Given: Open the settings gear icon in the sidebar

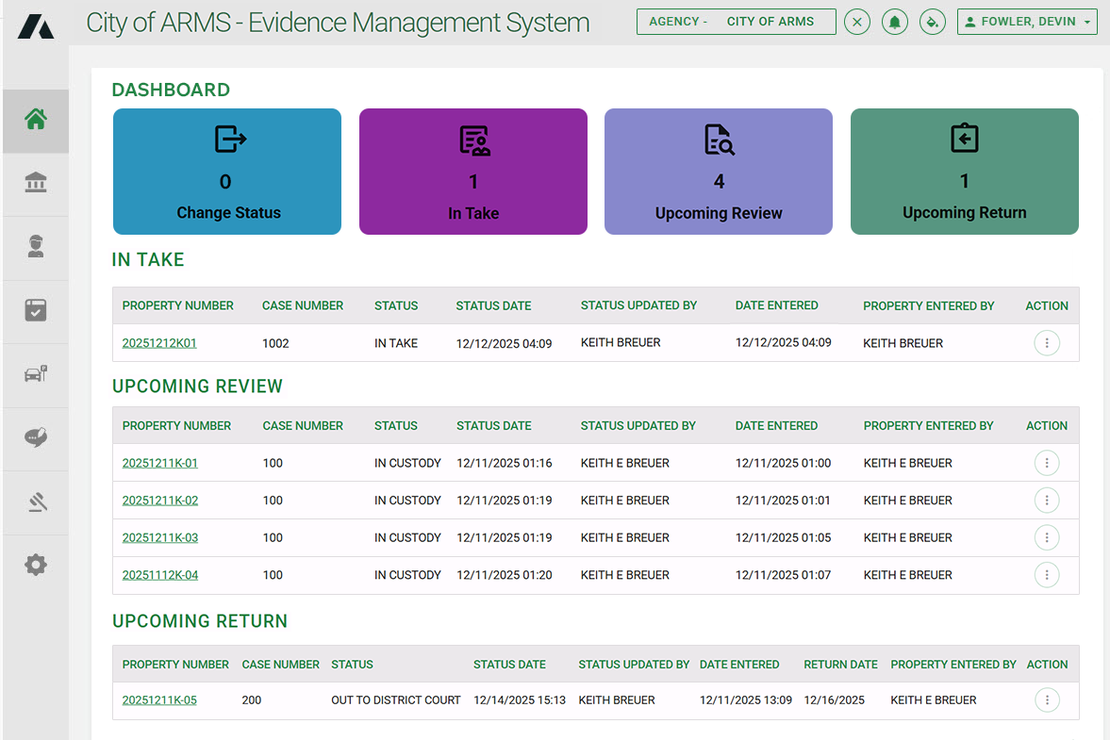Looking at the screenshot, I should click(35, 564).
